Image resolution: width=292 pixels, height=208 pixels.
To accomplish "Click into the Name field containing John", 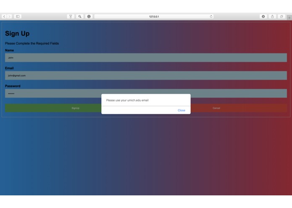I will point(146,58).
